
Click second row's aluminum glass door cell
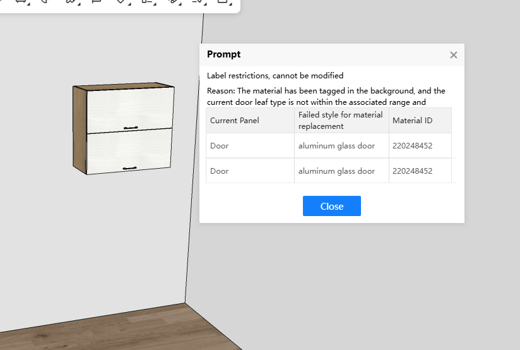[x=336, y=171]
